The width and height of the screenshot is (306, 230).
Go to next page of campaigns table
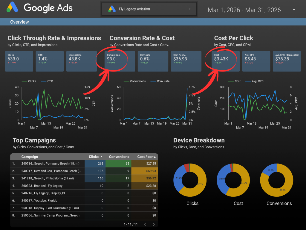(154, 224)
